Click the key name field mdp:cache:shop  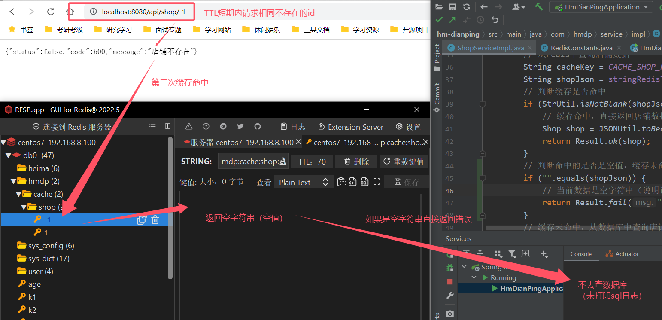[253, 162]
